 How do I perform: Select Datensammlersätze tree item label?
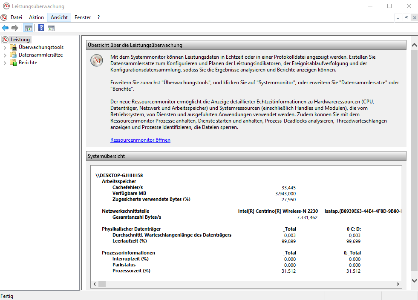point(41,55)
